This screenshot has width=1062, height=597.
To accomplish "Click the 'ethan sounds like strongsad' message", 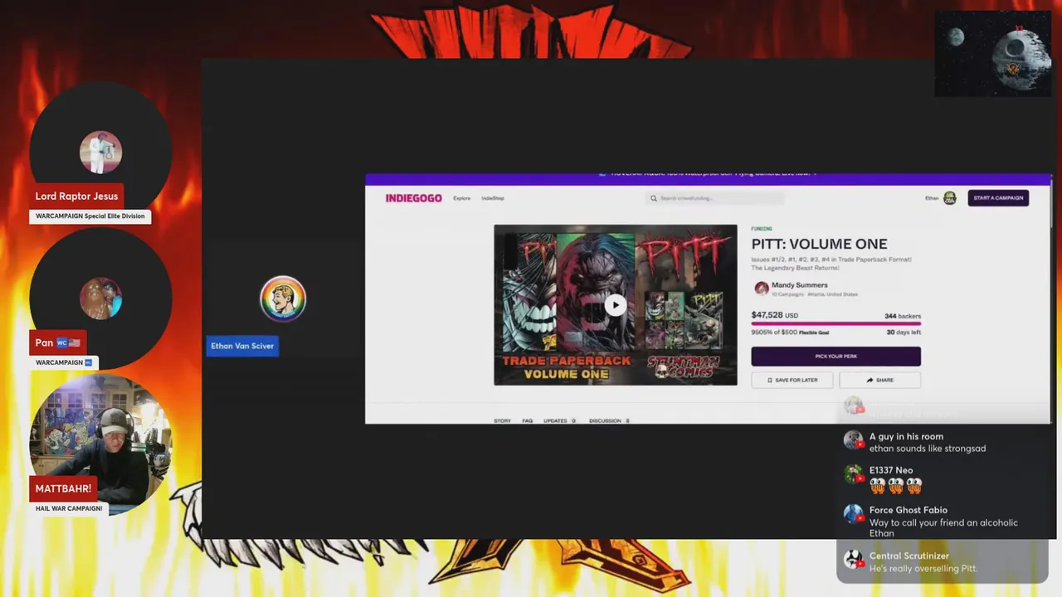I will [928, 449].
